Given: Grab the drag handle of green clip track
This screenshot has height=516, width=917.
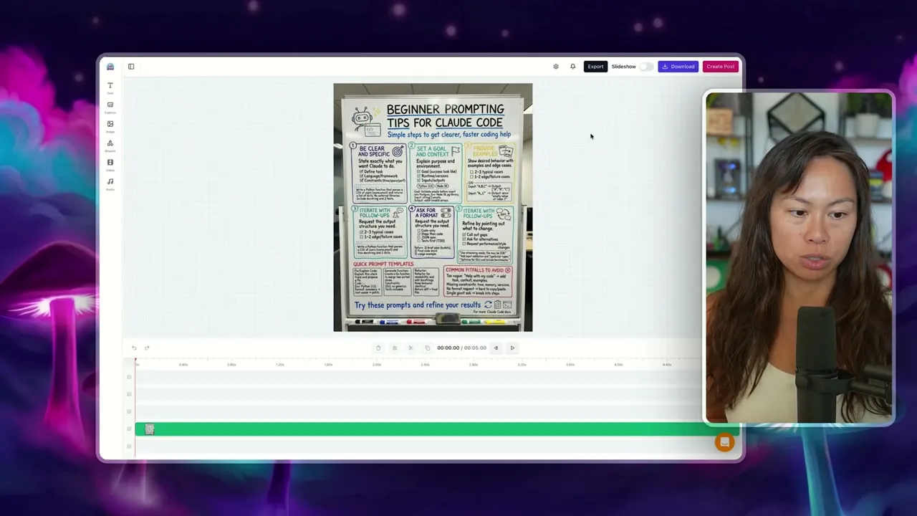Looking at the screenshot, I should click(130, 429).
